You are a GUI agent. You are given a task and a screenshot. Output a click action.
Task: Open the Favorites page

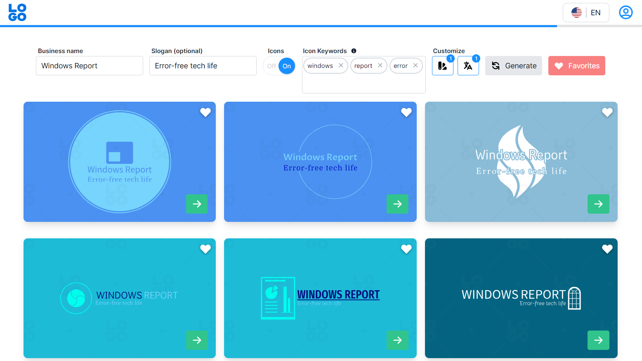(576, 65)
